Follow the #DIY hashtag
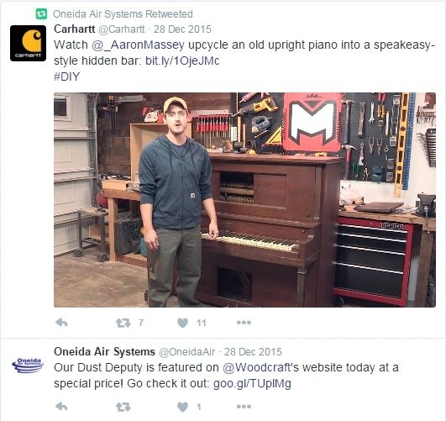The height and width of the screenshot is (421, 446). point(66,76)
